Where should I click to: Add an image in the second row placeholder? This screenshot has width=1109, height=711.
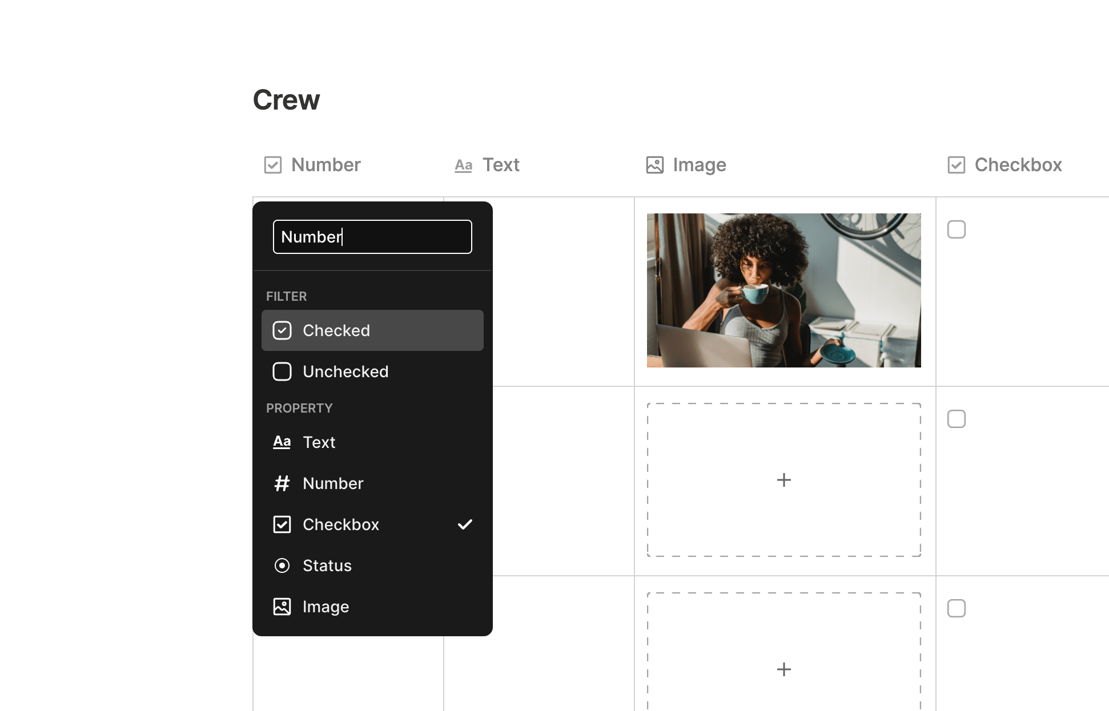[783, 480]
